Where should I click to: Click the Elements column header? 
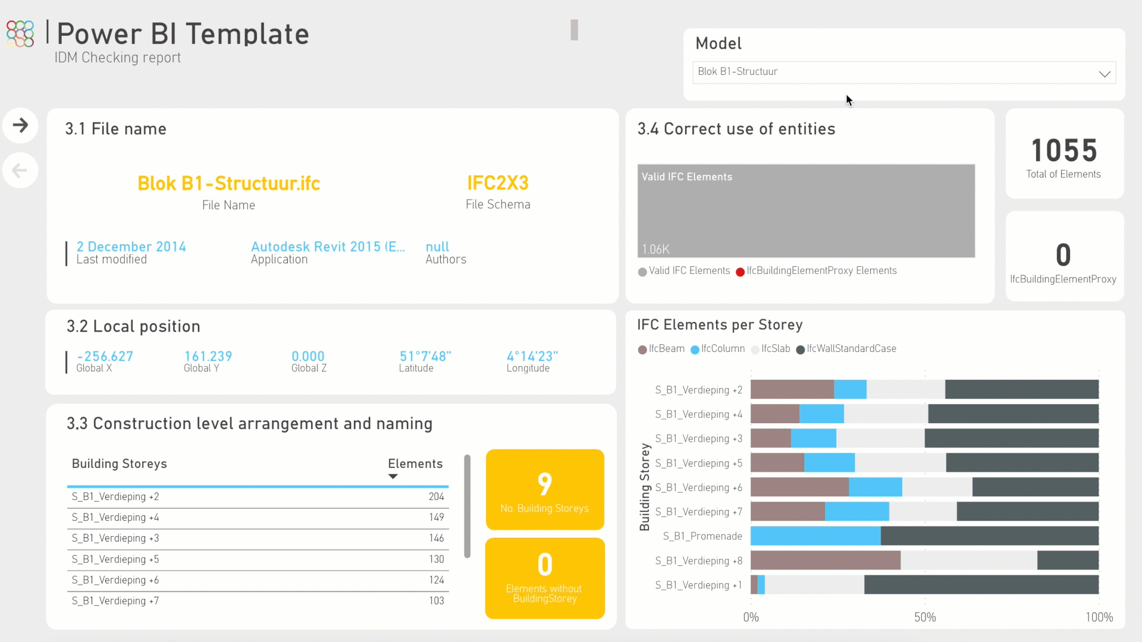pos(415,464)
